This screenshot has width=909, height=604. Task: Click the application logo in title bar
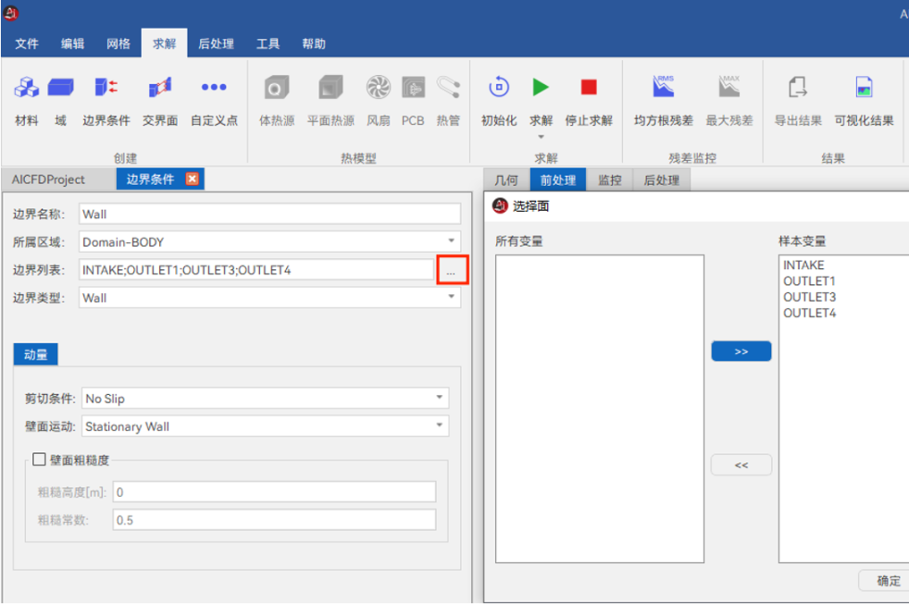[11, 12]
